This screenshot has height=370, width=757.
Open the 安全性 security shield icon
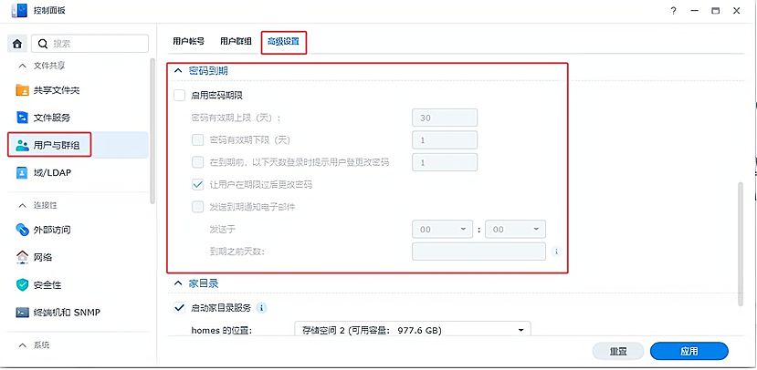[x=23, y=284]
